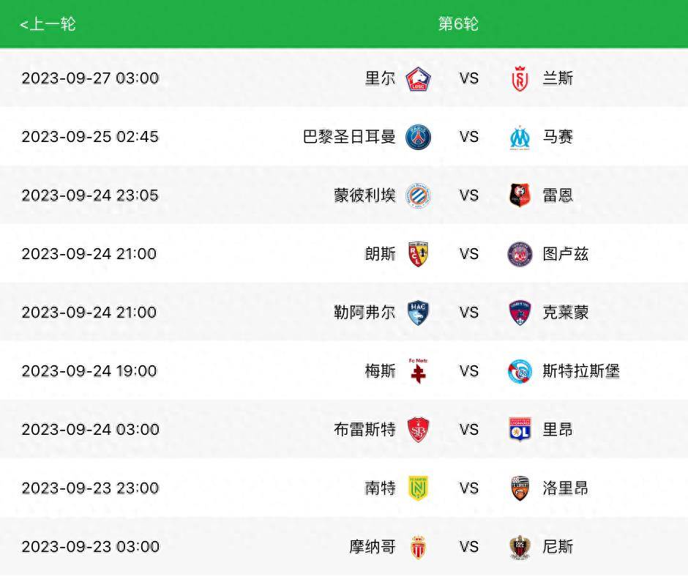The image size is (688, 582).
Task: Open the 洛里昂 team name link
Action: point(566,488)
